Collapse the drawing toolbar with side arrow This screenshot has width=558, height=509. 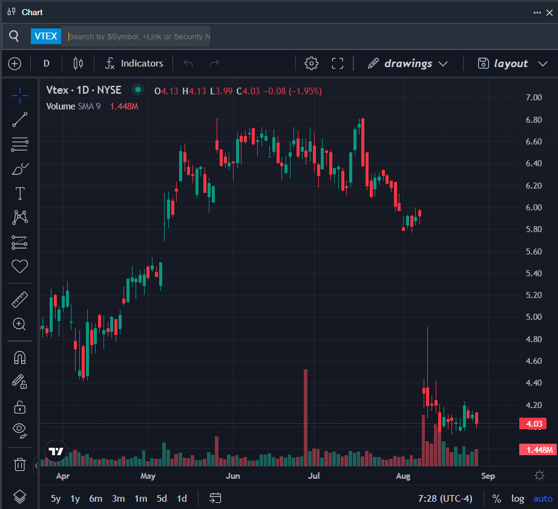(x=36, y=465)
